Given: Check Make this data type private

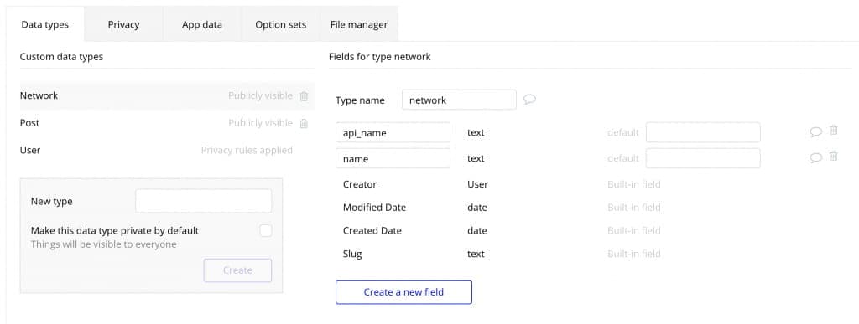Looking at the screenshot, I should [x=266, y=230].
